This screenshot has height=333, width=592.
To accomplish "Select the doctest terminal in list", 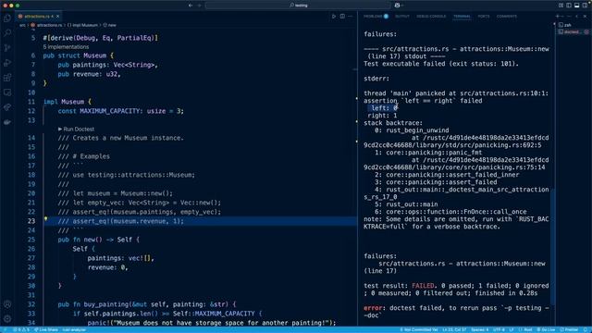I will (x=573, y=32).
